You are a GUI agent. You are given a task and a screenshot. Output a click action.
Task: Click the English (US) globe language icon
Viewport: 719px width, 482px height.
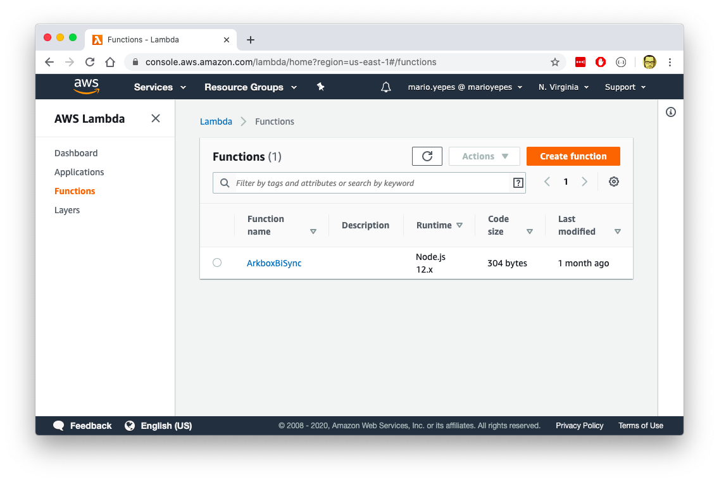(130, 426)
